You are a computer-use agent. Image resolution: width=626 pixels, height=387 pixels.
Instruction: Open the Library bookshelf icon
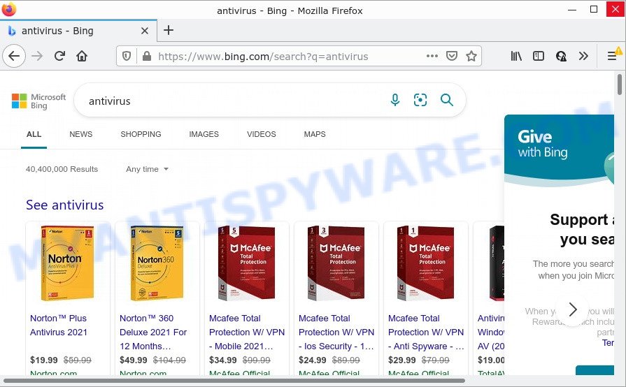(x=516, y=56)
